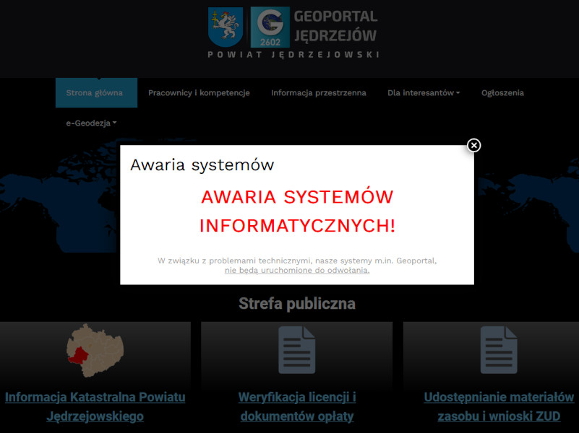
Task: Go to Informacja przestrzenna
Action: pyautogui.click(x=319, y=93)
